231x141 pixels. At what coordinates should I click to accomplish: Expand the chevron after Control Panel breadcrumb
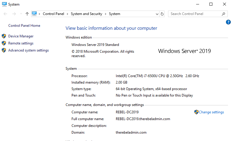click(67, 14)
